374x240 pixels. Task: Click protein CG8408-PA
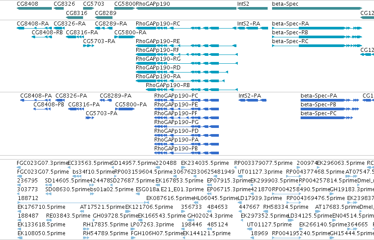pyautogui.click(x=36, y=100)
